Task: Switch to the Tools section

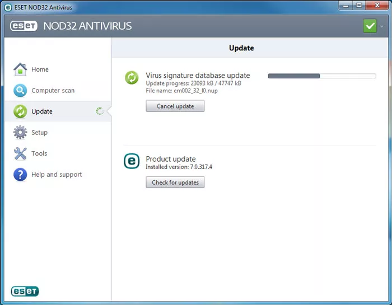Action: (x=58, y=153)
